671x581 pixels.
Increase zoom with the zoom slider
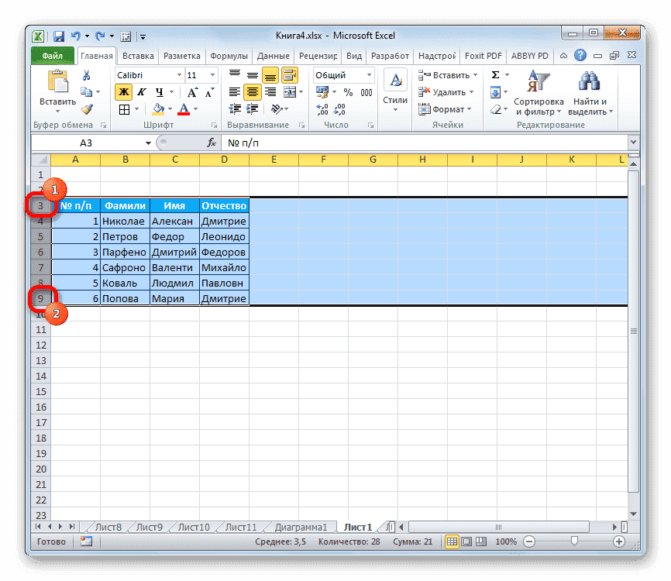[619, 541]
